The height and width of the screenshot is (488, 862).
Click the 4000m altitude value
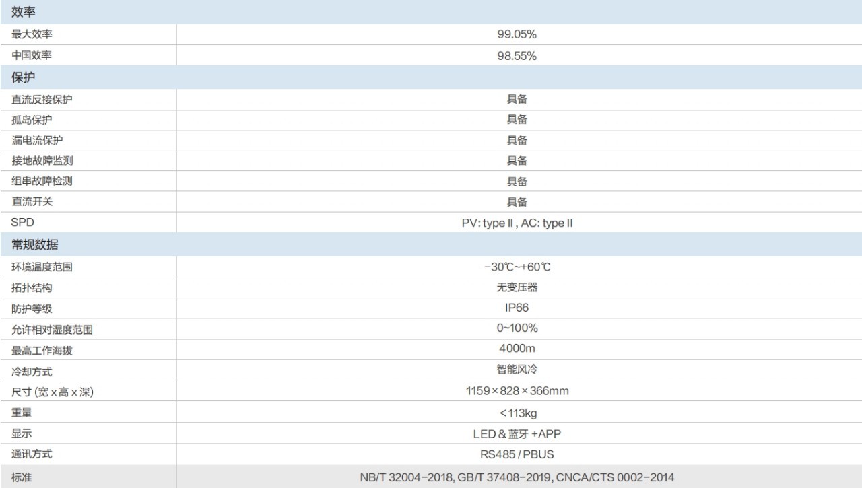[x=517, y=349]
